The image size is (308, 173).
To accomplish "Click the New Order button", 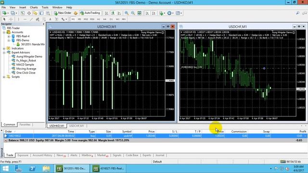I will click(x=63, y=13).
